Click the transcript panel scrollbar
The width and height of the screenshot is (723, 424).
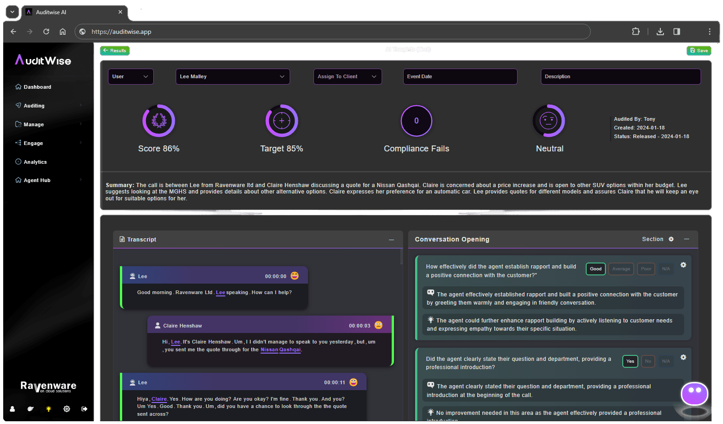[x=401, y=257]
